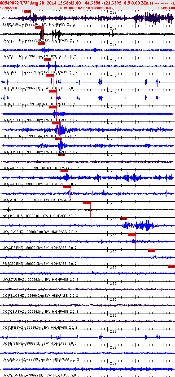Select the red pick marker on UO.IRO trace
The image size is (175, 377).
tap(53, 91)
